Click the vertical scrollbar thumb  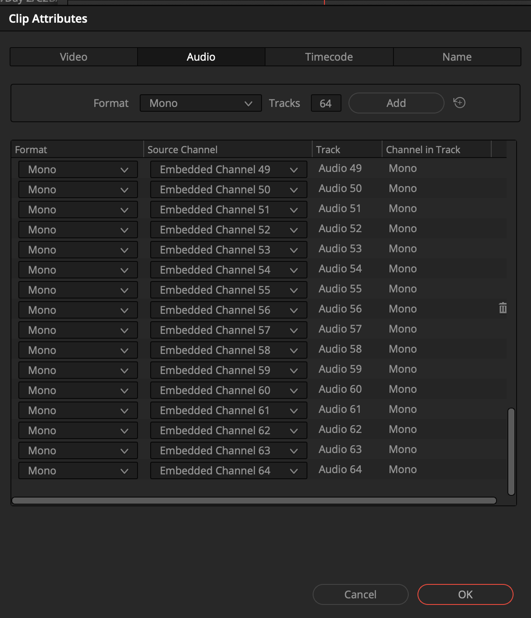tap(511, 451)
